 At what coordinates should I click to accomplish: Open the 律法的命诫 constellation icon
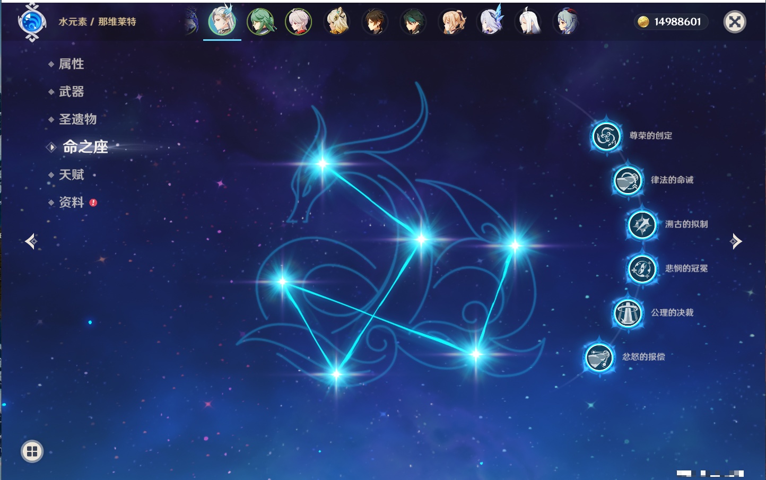tap(628, 180)
